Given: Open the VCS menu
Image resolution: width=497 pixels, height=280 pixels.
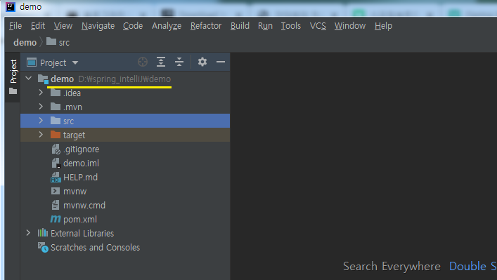Looking at the screenshot, I should pyautogui.click(x=318, y=26).
